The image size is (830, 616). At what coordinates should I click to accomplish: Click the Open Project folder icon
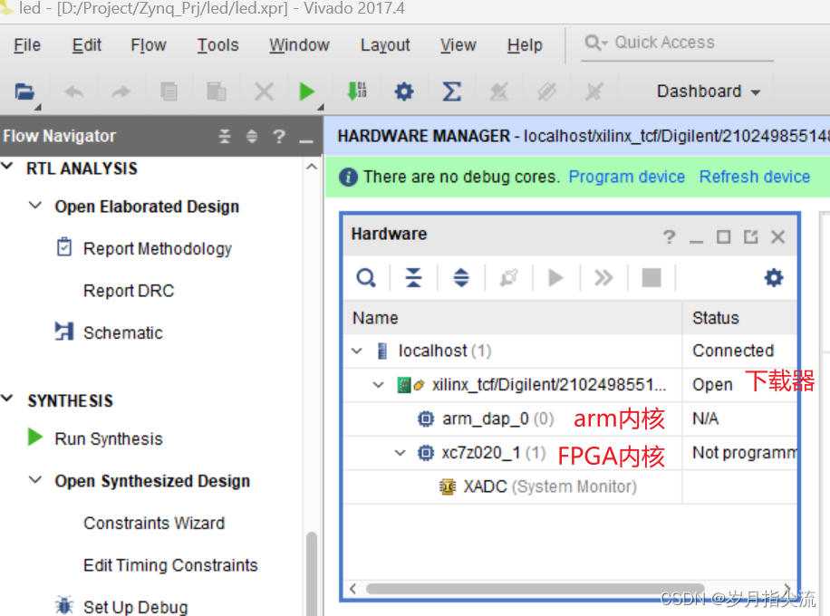(24, 91)
